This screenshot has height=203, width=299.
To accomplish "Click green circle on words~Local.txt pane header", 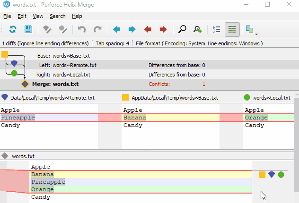I will pyautogui.click(x=247, y=97).
